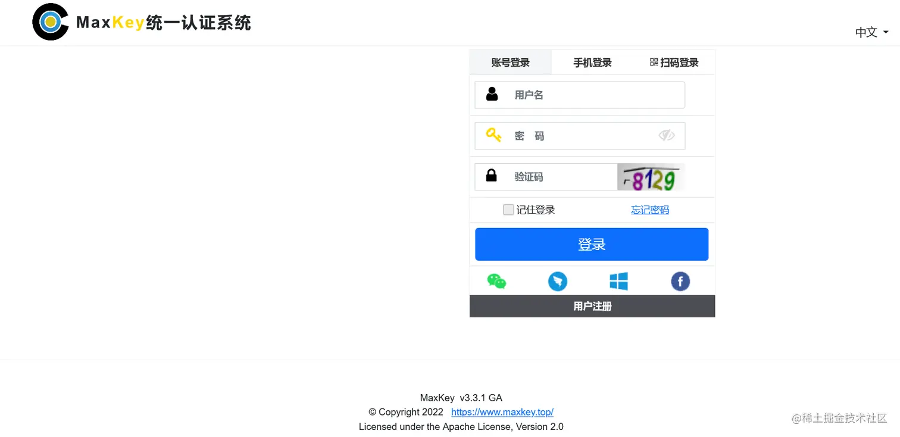Enable the 记住登录 checkbox
Image resolution: width=900 pixels, height=437 pixels.
(x=508, y=210)
